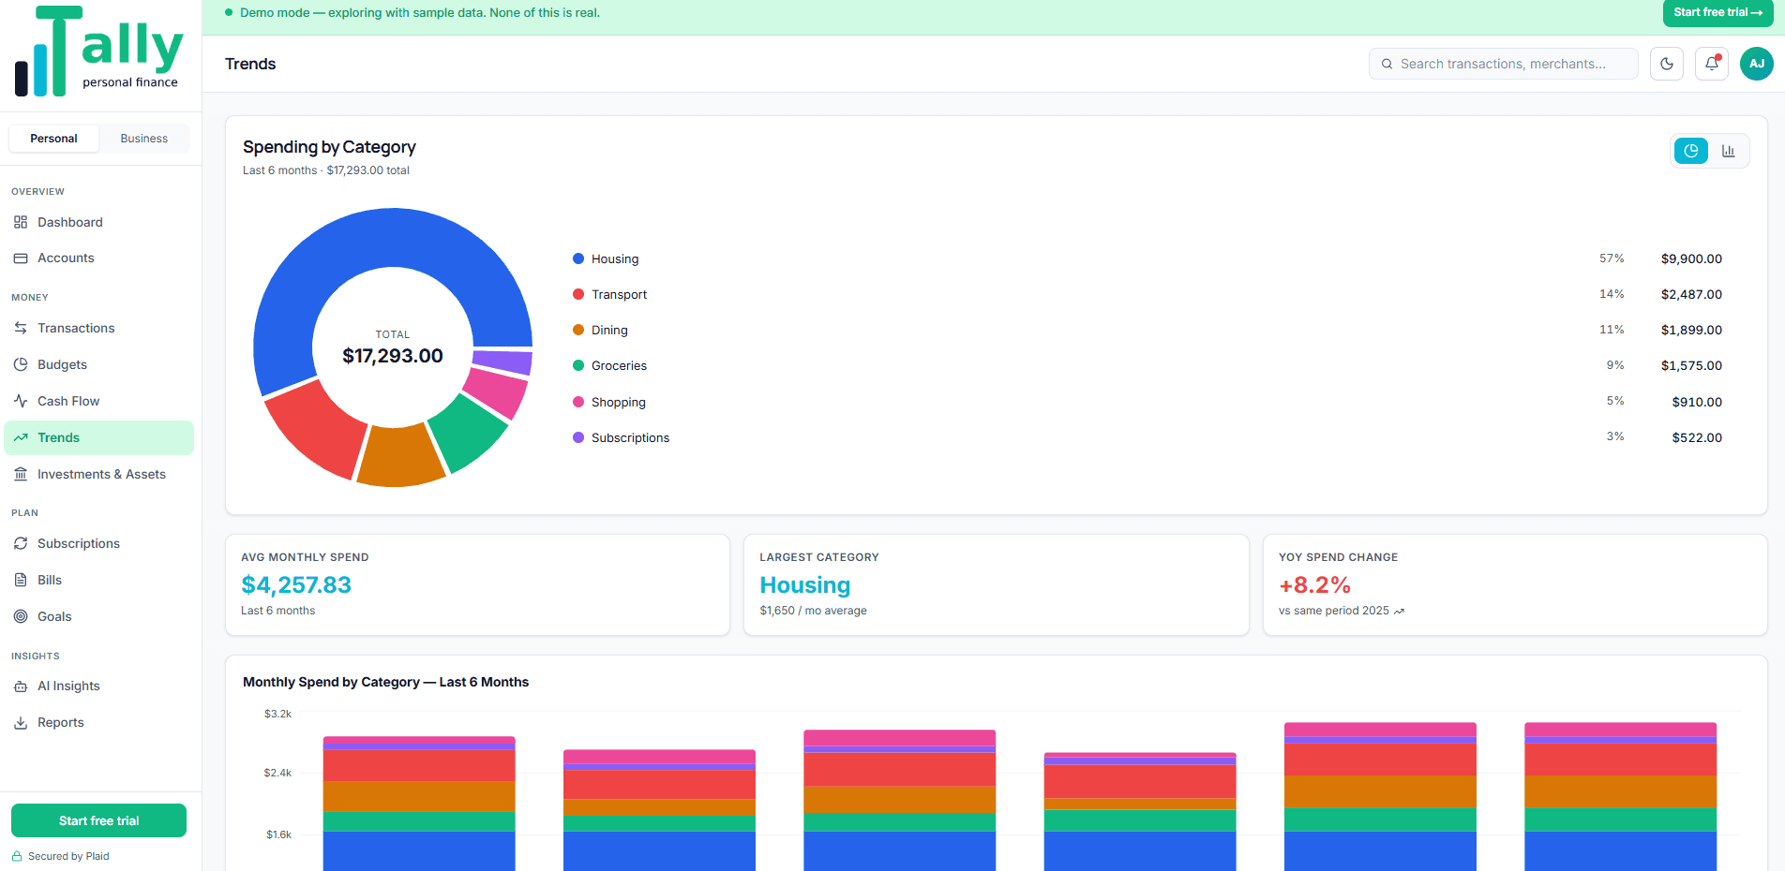The image size is (1785, 871).
Task: Open Budgets in sidebar
Action: tap(99, 364)
